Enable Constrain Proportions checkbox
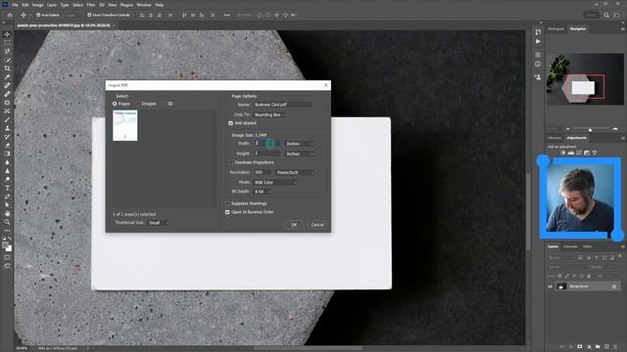Screen dimensions: 627x352 [x=231, y=163]
